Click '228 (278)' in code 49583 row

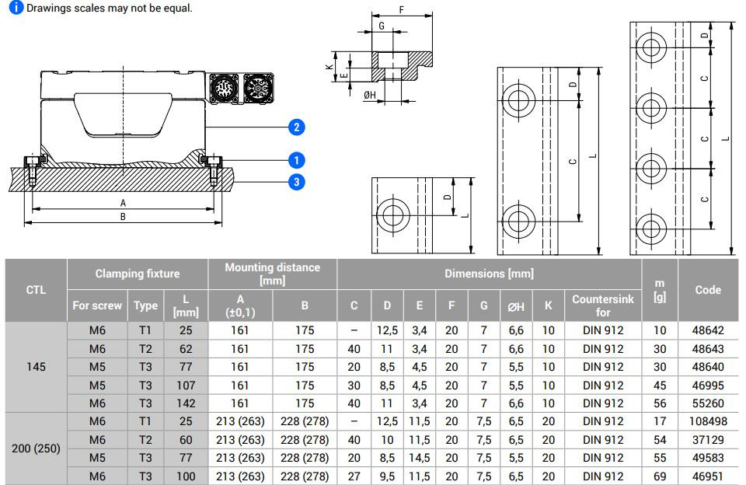coord(305,458)
